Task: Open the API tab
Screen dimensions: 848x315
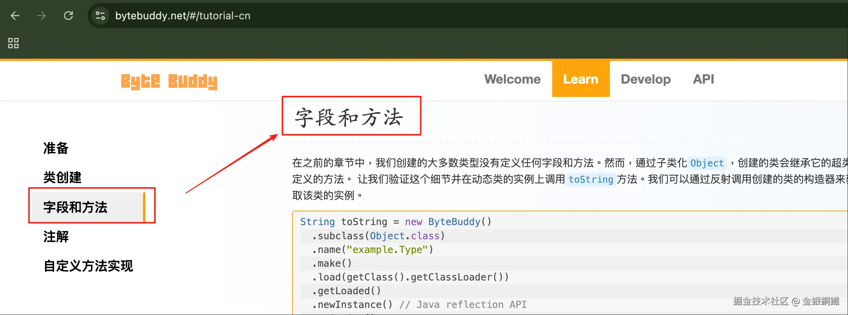Action: click(x=703, y=79)
